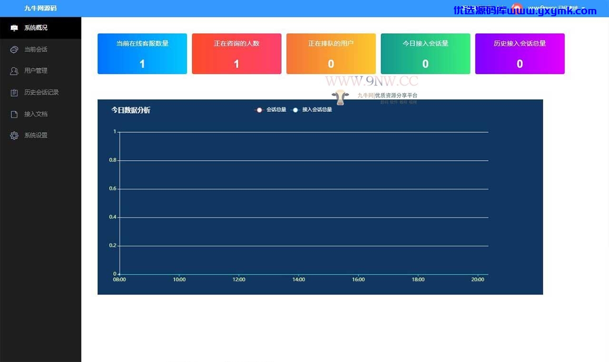
Task: Click the 12:00 x-axis label
Action: [x=239, y=280]
